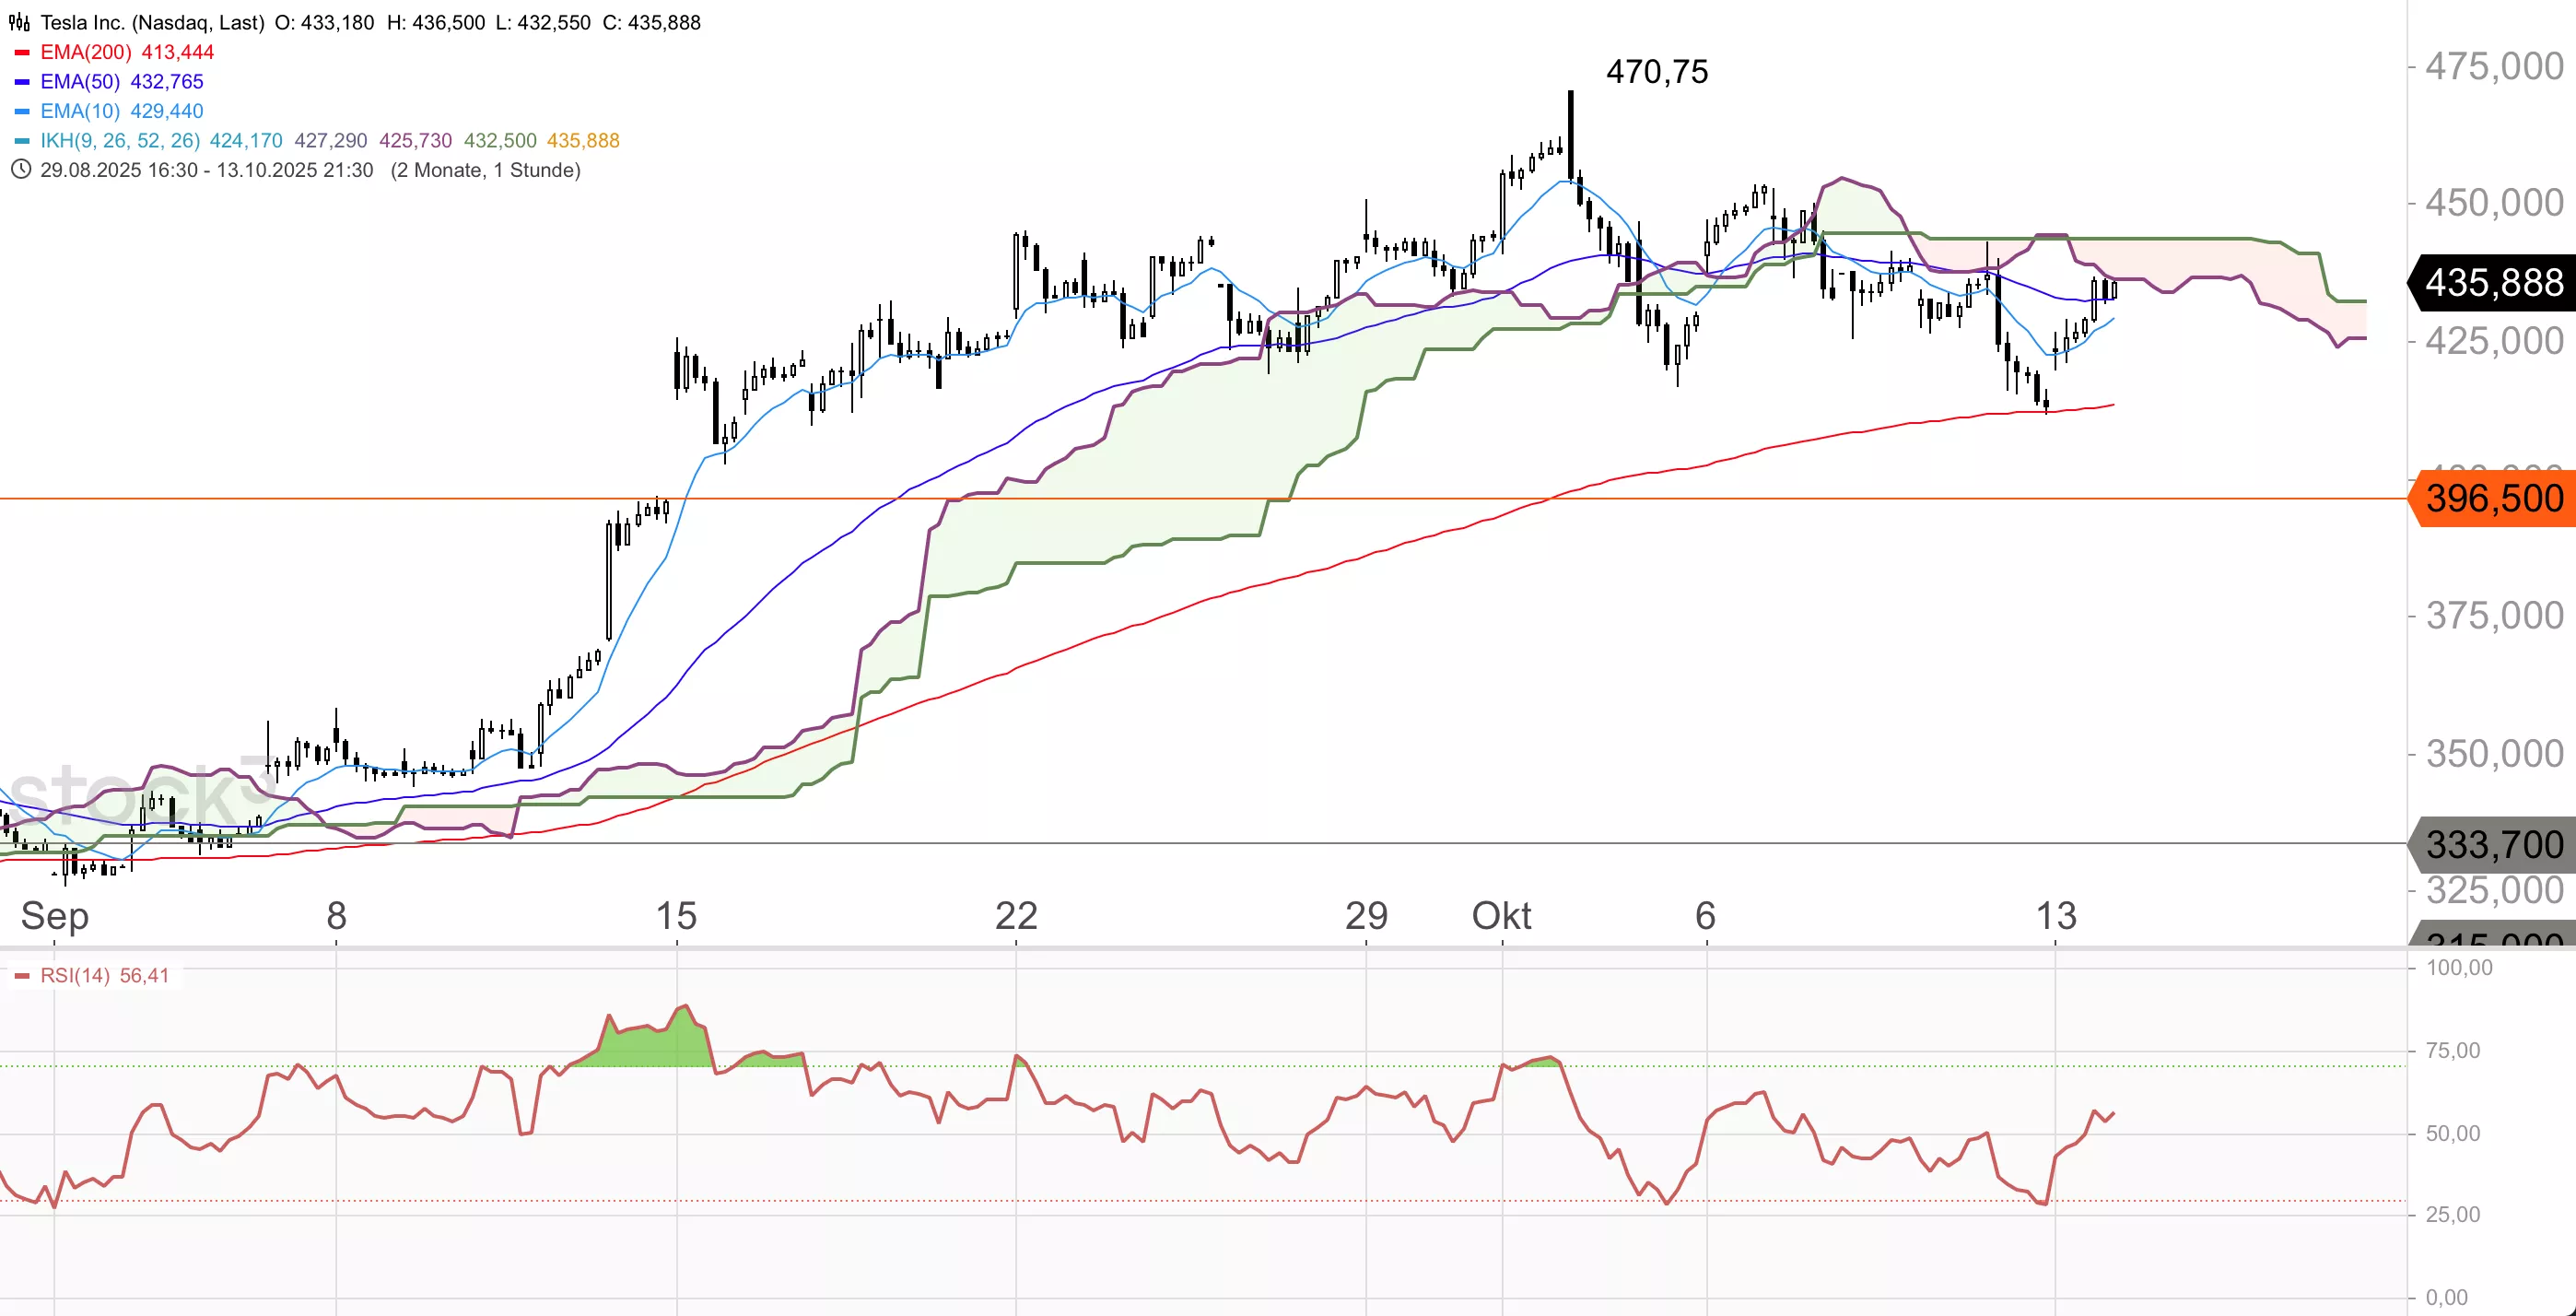Open the EMA(200) indicator label

tap(86, 52)
